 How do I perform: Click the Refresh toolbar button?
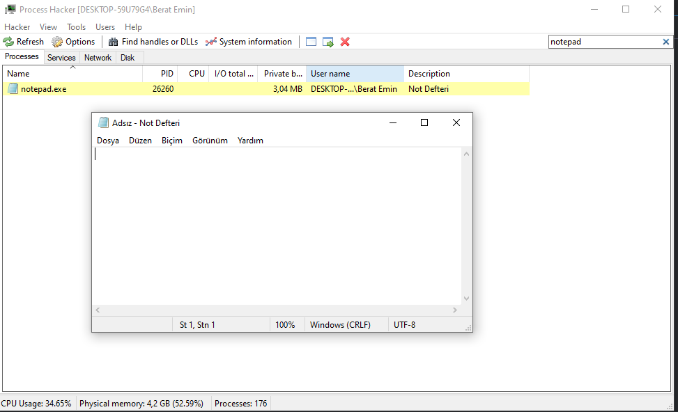(x=24, y=42)
